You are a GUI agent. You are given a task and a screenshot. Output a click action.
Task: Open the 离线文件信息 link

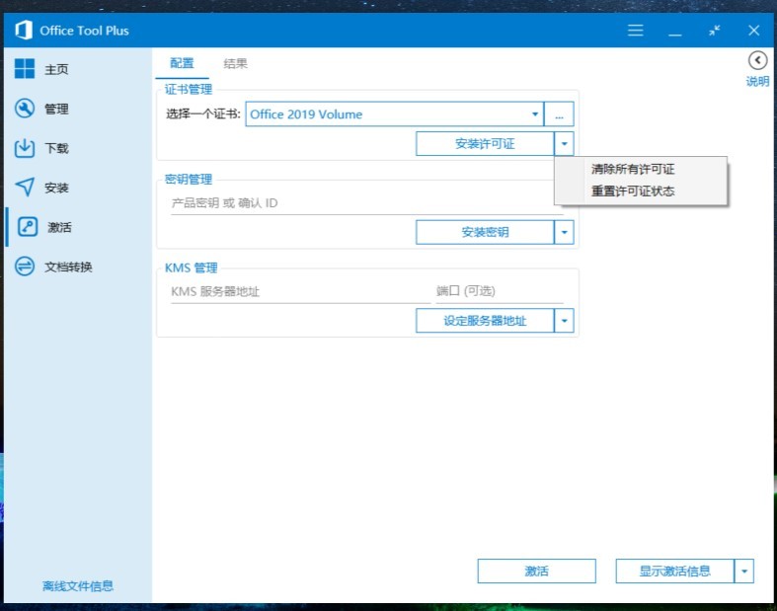[78, 586]
